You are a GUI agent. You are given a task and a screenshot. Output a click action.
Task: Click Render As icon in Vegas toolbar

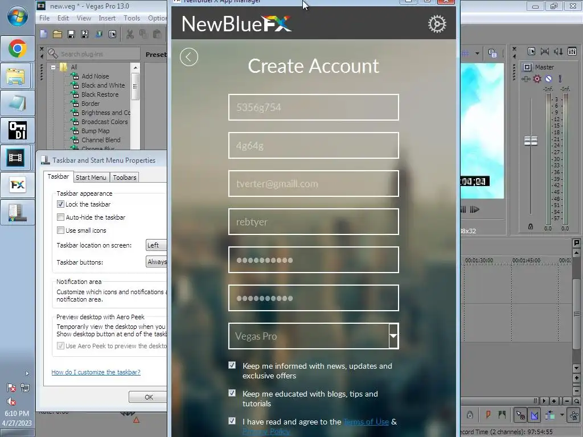(99, 34)
